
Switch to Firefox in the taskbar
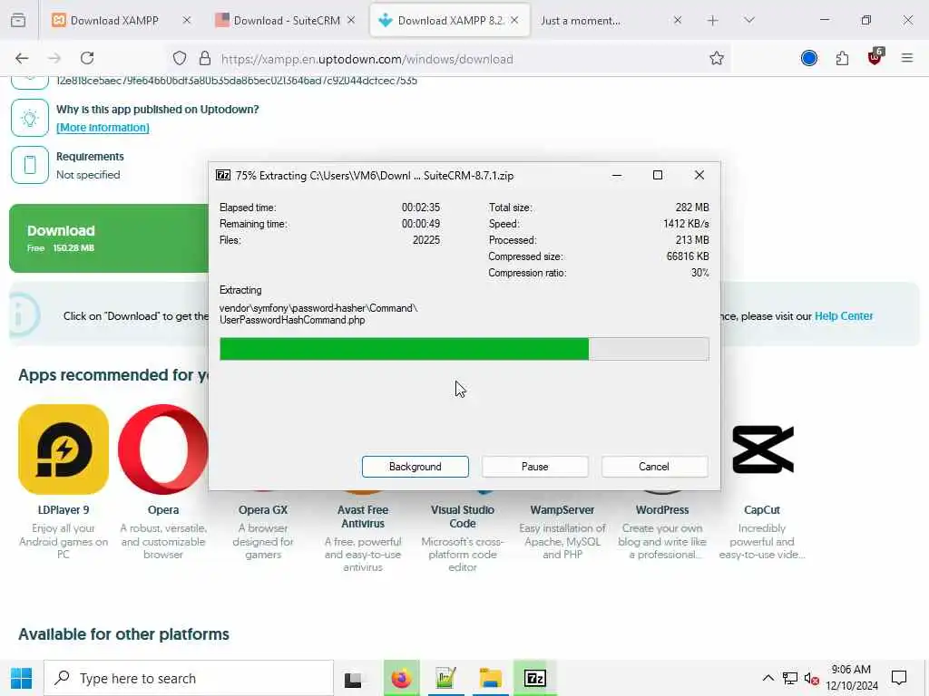click(402, 678)
